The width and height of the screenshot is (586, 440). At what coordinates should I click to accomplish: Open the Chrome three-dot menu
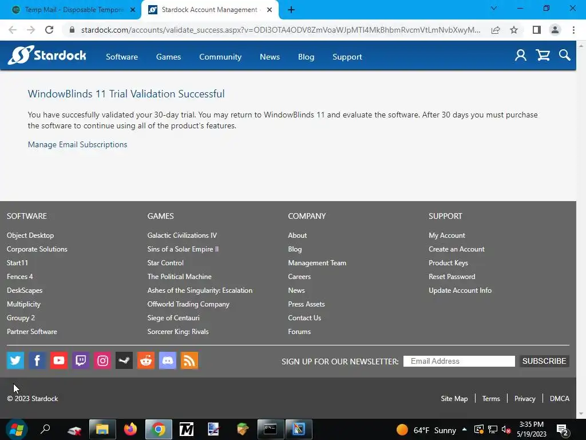(x=573, y=30)
